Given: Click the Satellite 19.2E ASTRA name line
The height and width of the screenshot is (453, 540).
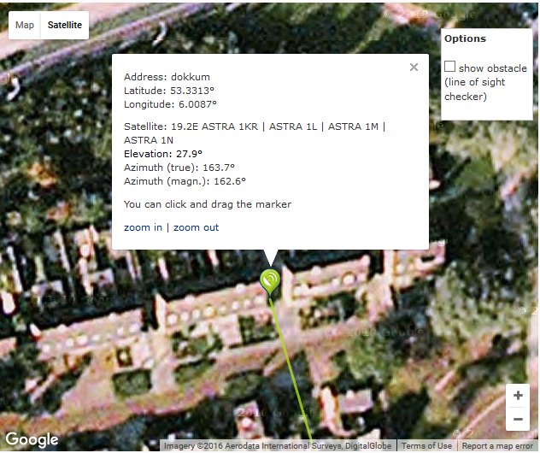Looking at the screenshot, I should click(255, 133).
